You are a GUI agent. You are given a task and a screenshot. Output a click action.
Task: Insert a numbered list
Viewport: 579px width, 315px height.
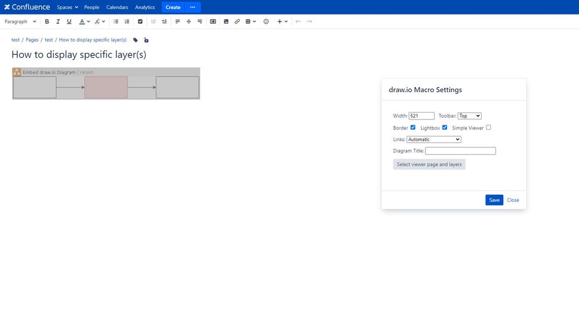coord(127,21)
